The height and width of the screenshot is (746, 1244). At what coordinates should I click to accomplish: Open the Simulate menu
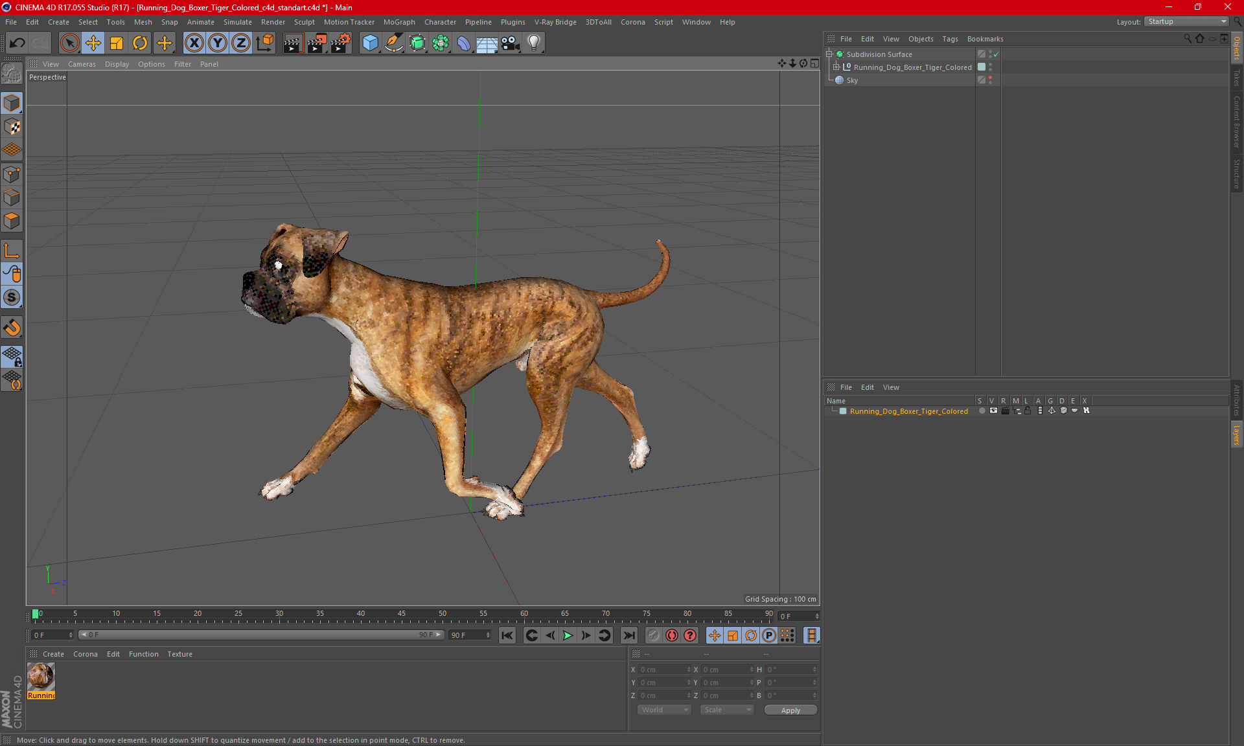[238, 22]
